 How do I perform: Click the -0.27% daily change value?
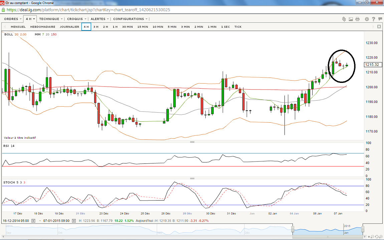click(203, 221)
